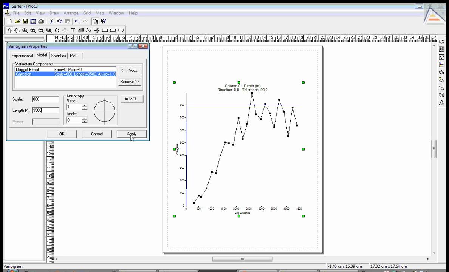The width and height of the screenshot is (449, 272).
Task: Create a surface map icon
Action: tap(441, 102)
